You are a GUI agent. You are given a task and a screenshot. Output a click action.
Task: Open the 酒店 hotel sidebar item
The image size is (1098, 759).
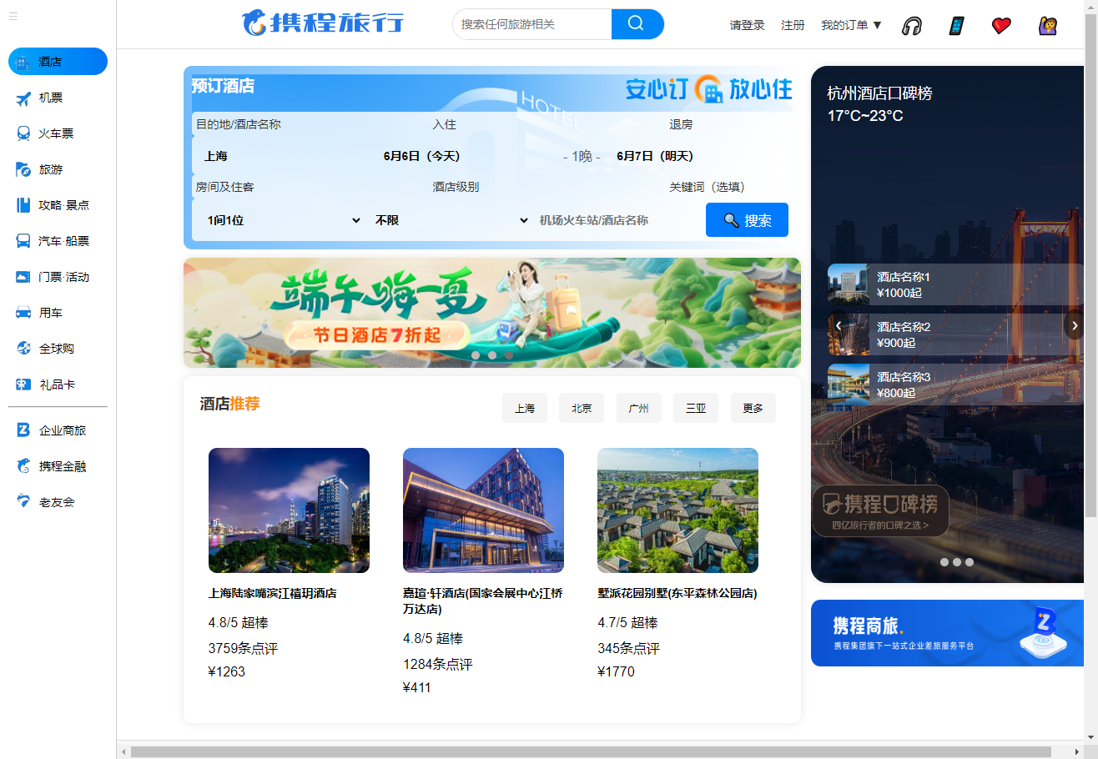click(58, 62)
